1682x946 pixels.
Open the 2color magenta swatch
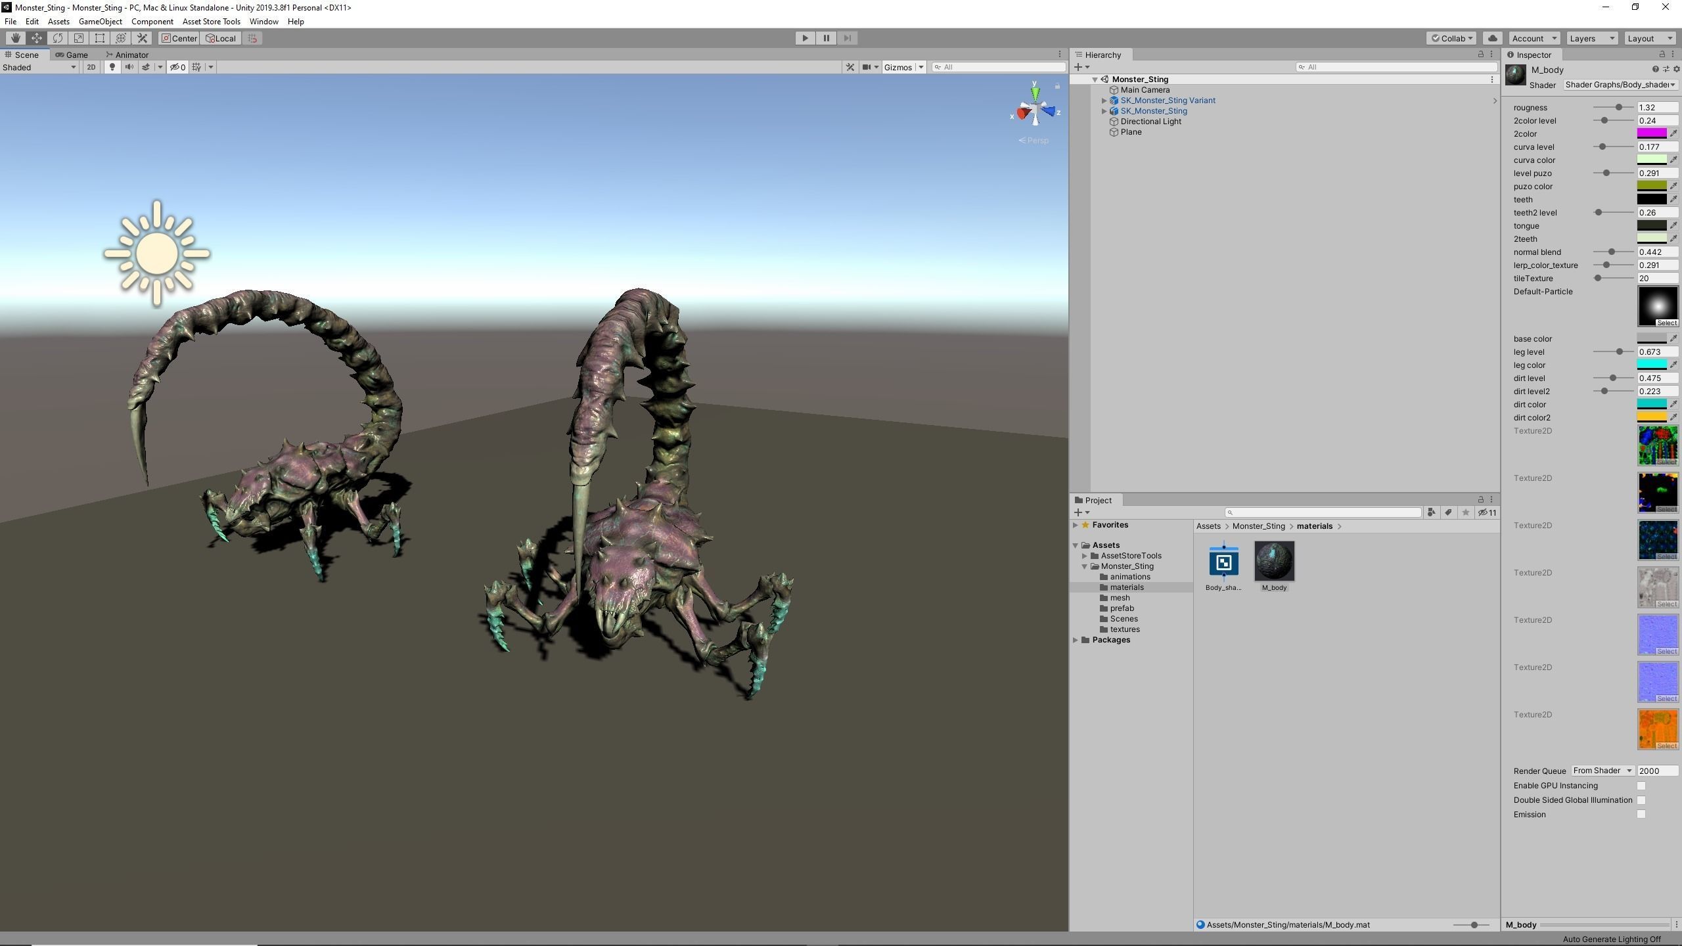point(1652,133)
